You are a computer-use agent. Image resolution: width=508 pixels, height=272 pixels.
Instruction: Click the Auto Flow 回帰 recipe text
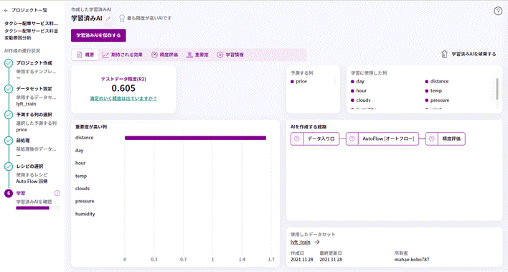(32, 182)
